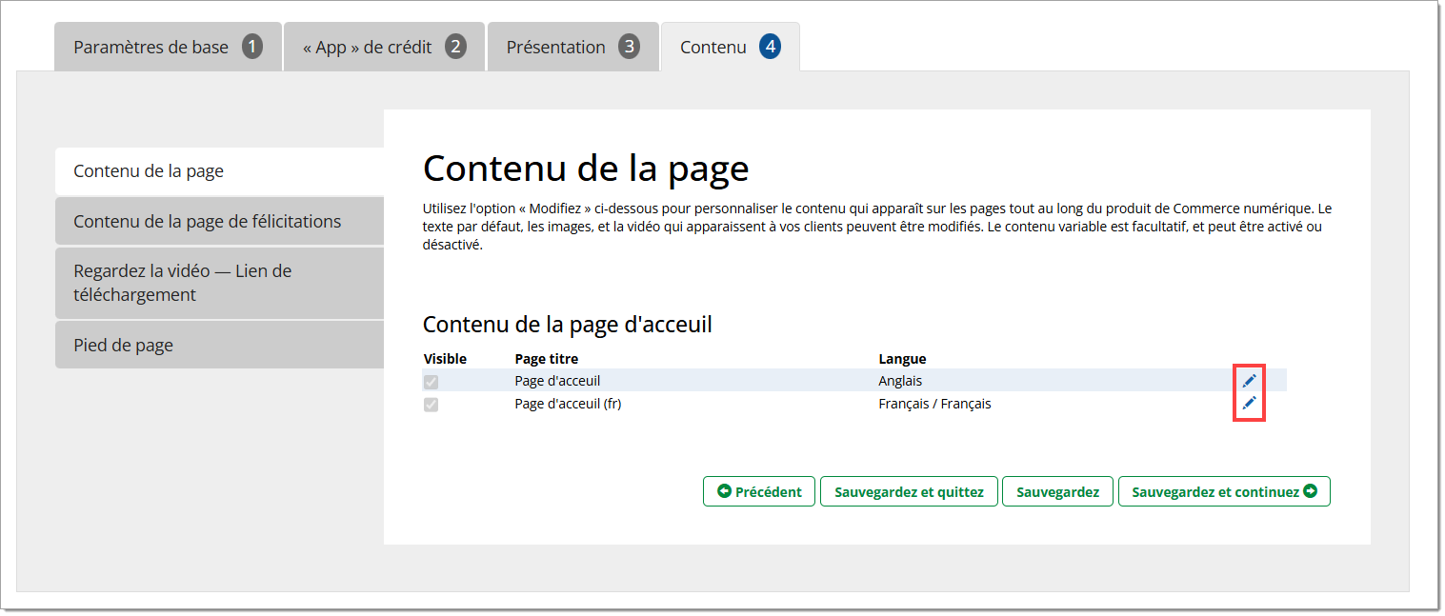This screenshot has width=1445, height=616.
Task: Switch to « App » de crédit tab
Action: click(384, 47)
